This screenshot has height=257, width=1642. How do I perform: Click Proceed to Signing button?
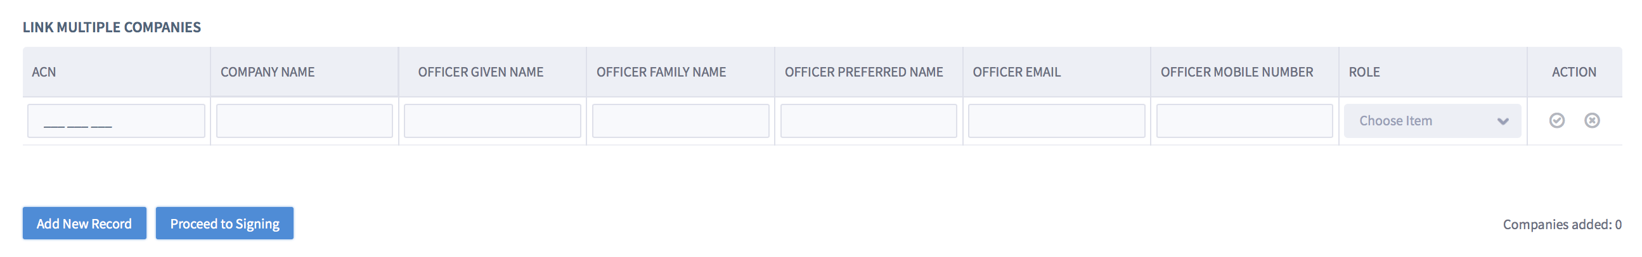click(x=224, y=223)
